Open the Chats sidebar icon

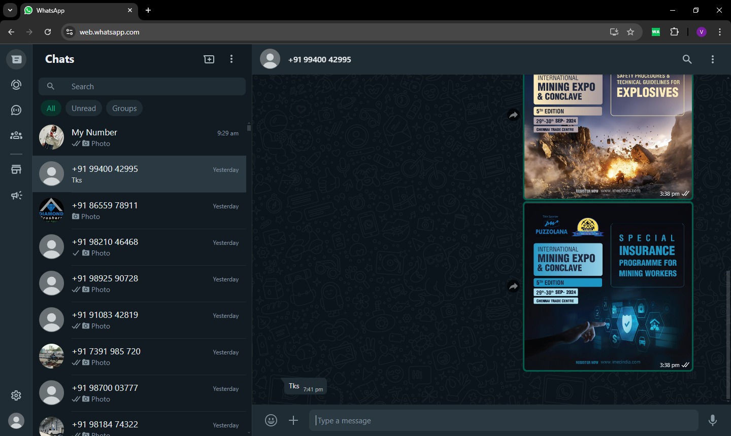pos(16,59)
